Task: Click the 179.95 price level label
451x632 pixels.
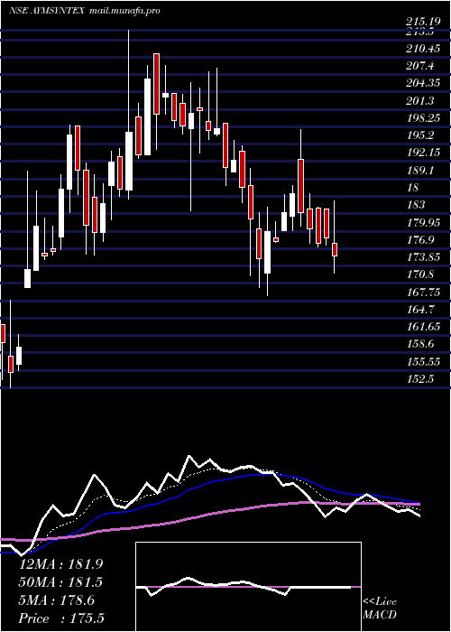Action: [x=423, y=222]
